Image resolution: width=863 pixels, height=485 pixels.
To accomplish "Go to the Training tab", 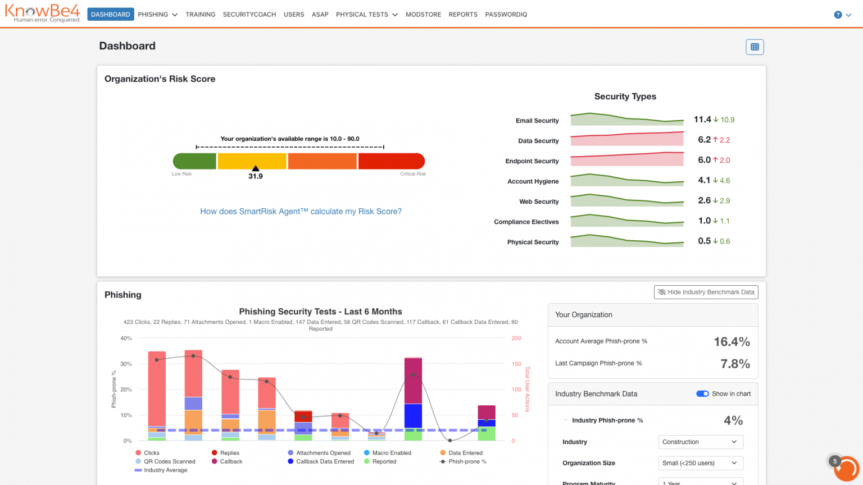I will coord(201,15).
